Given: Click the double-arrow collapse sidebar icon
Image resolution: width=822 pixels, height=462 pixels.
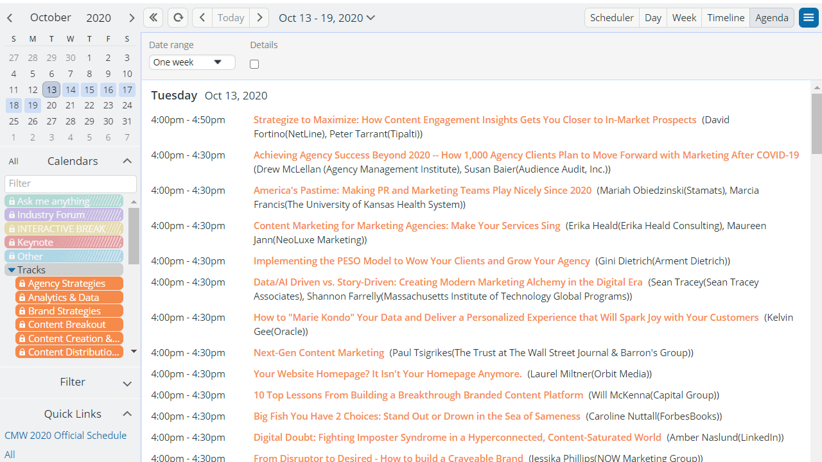Looking at the screenshot, I should (153, 17).
